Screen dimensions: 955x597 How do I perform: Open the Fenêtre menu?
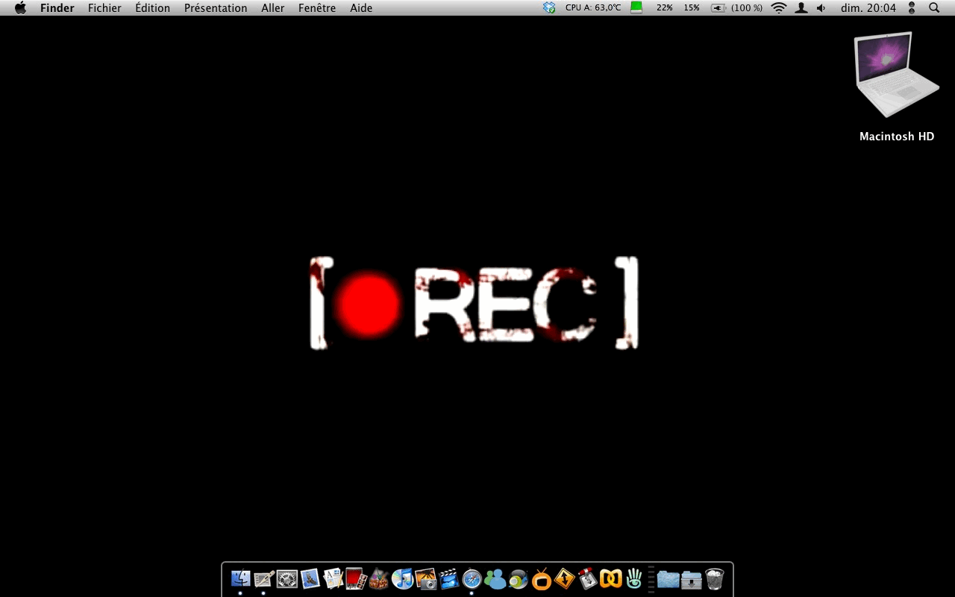tap(317, 8)
